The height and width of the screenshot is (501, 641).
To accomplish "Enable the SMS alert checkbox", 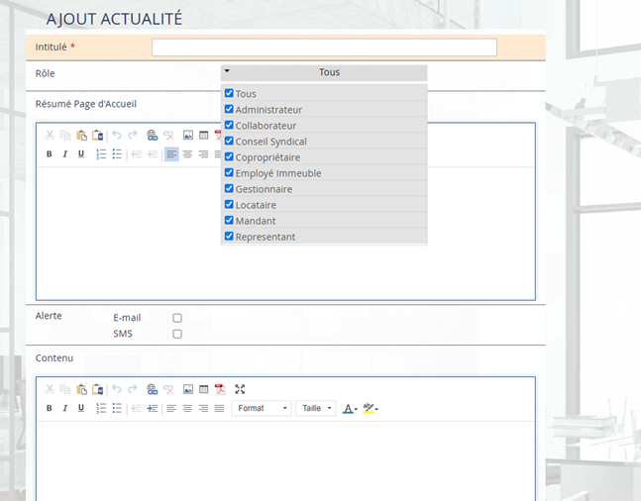I will 177,335.
